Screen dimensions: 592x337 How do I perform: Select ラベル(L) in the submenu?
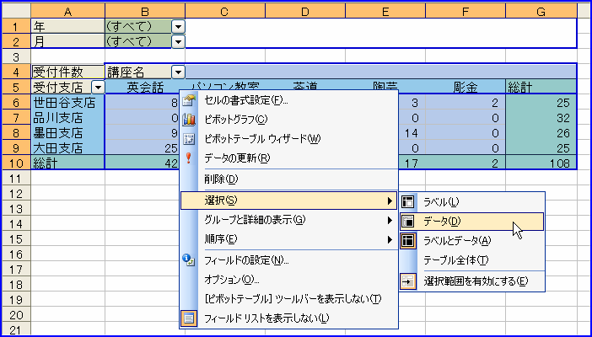click(472, 202)
